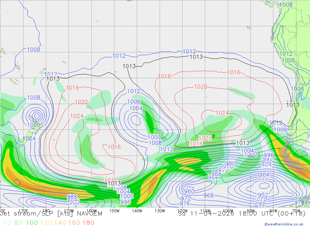
Task: Click the 952 isobar pressure label
Action: (x=263, y=195)
